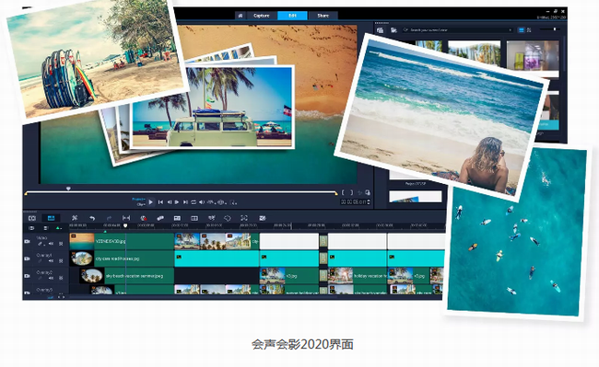Jump to the start of the project
Screen dimensions: 599x367
coord(160,202)
